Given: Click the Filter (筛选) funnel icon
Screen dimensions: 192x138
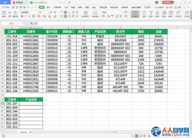Looking at the screenshot, I should pos(151,13).
